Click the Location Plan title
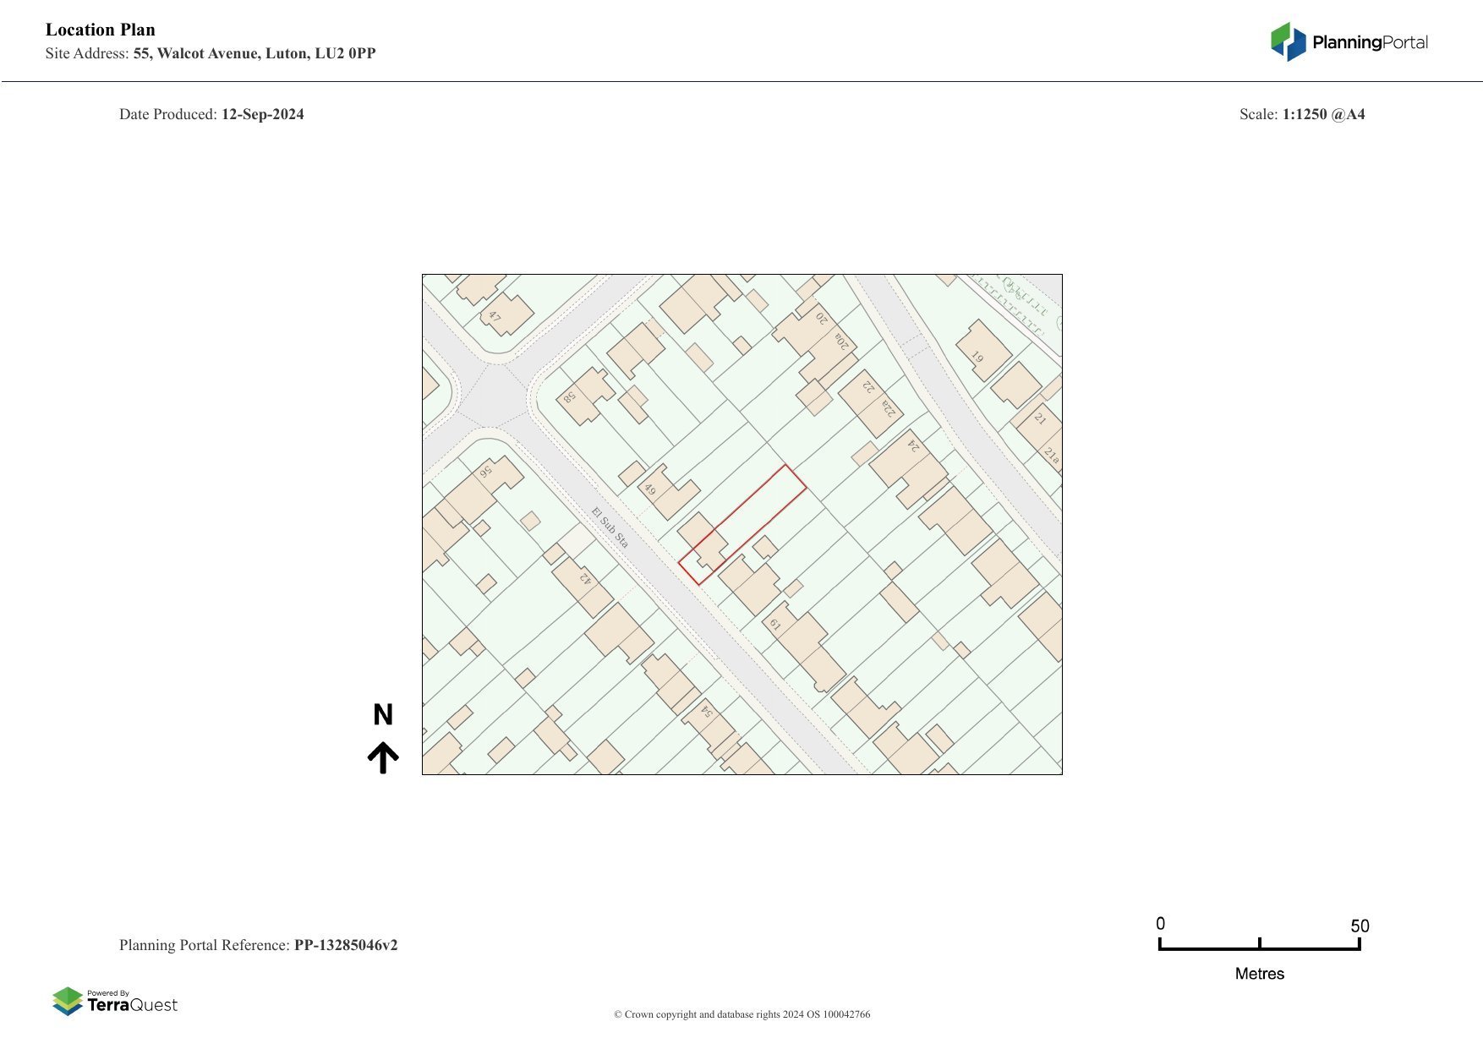This screenshot has width=1483, height=1049. (101, 30)
